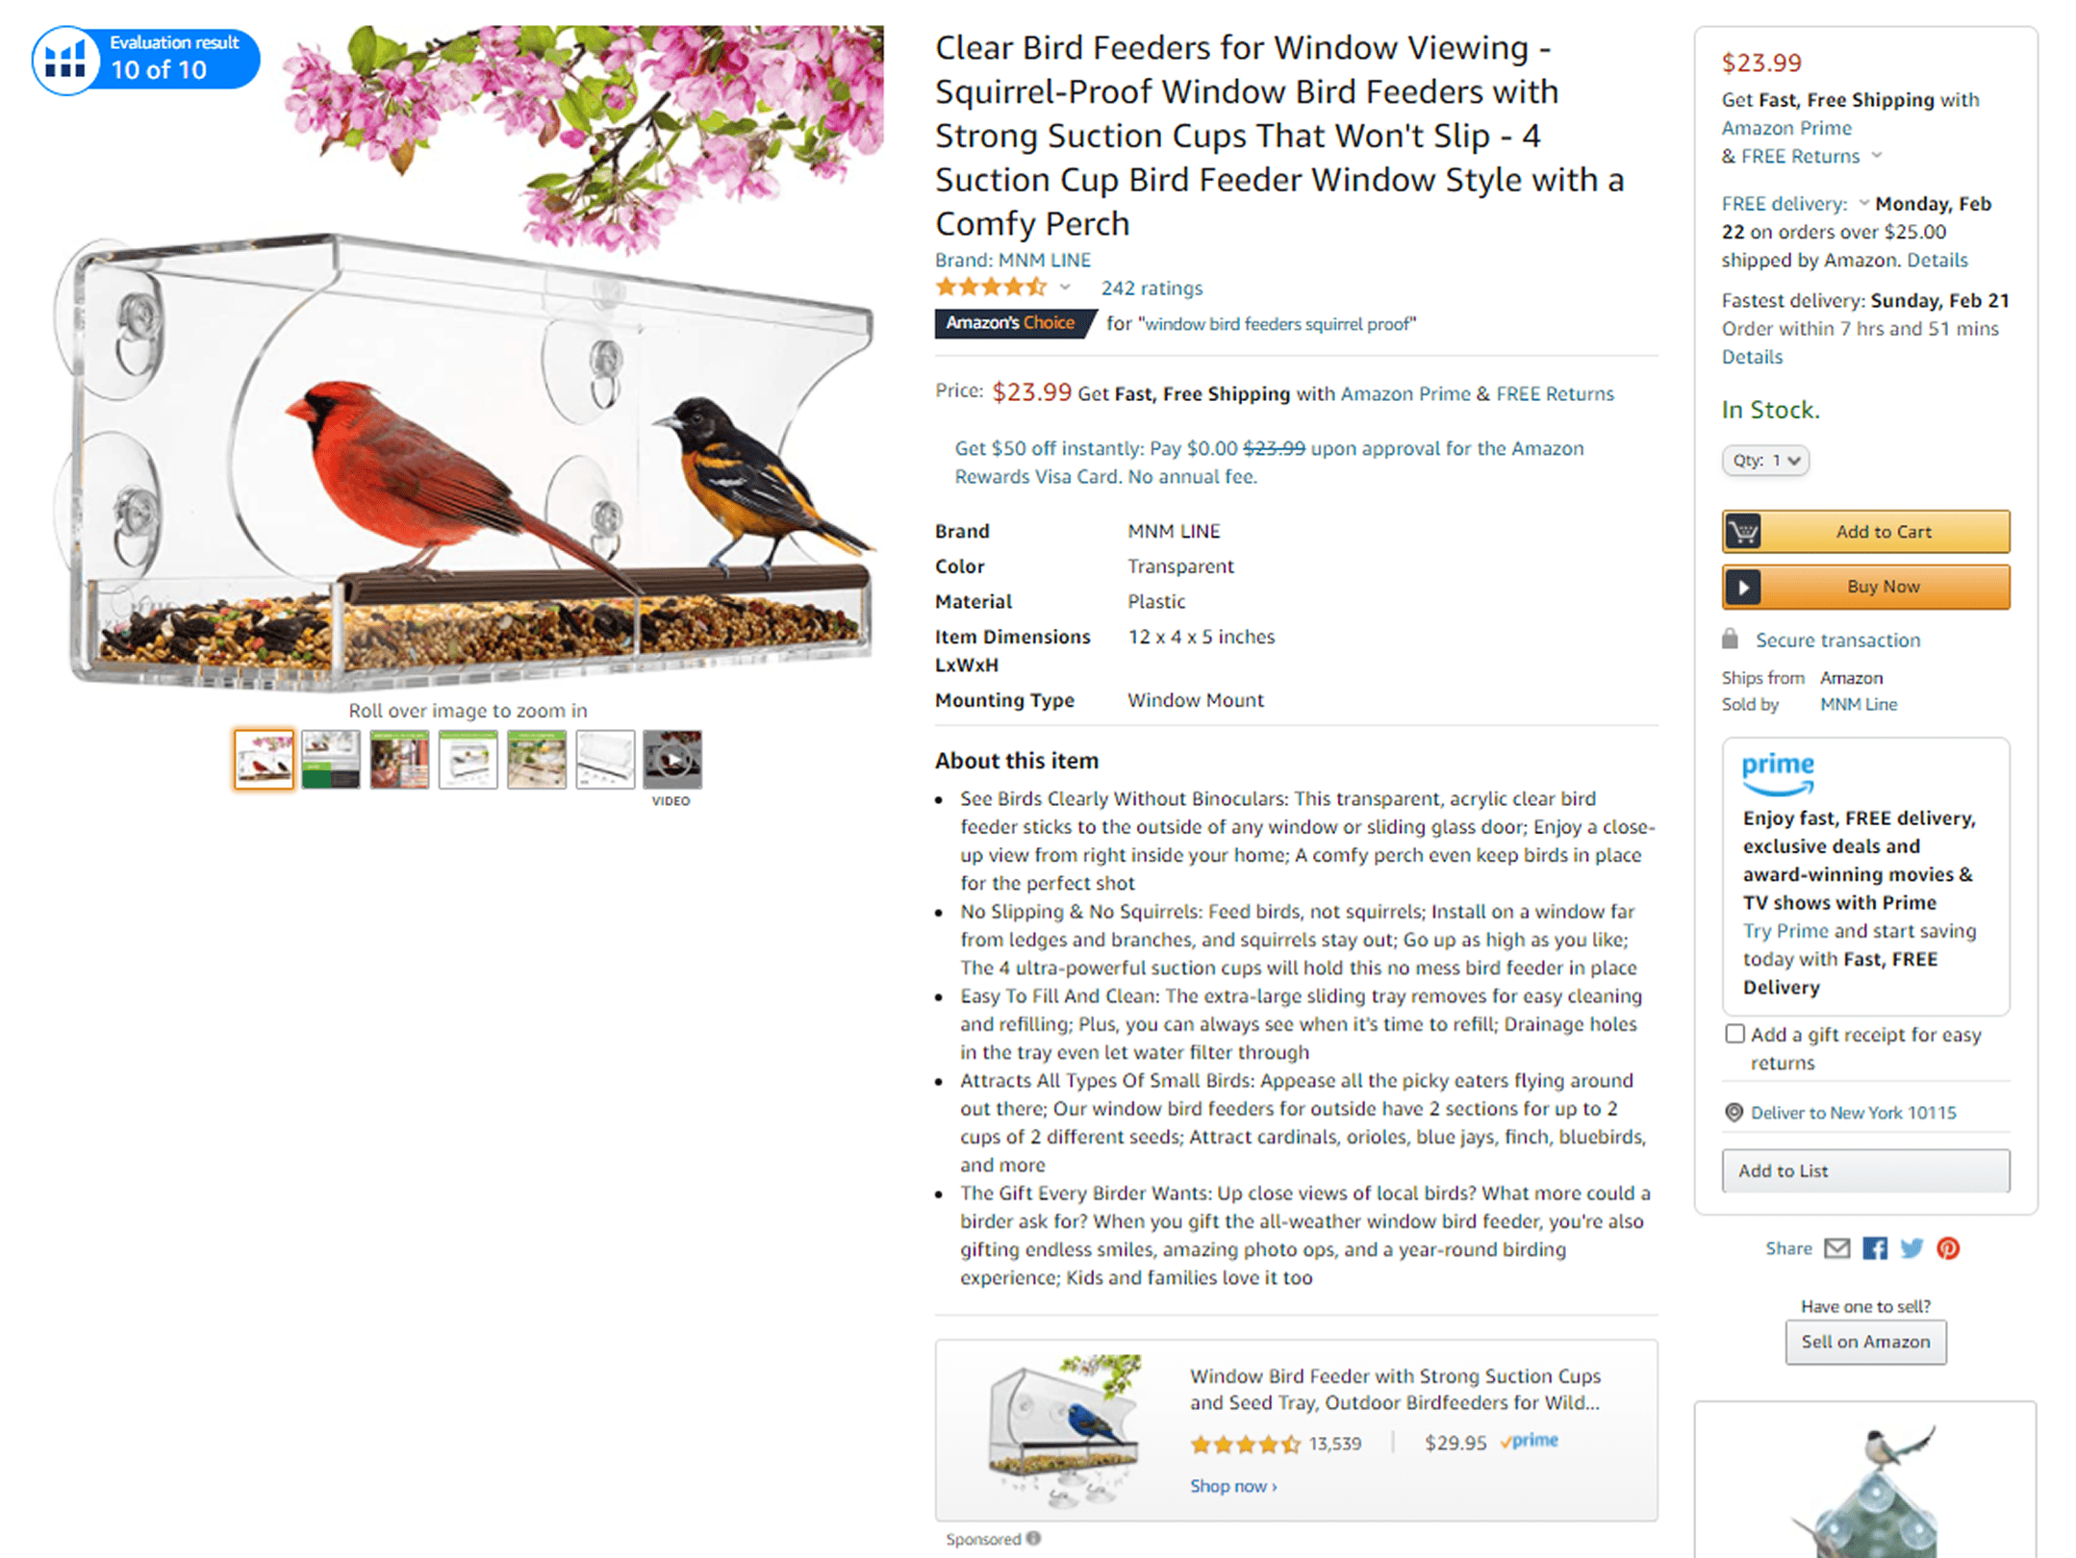Share via the email envelope icon
Viewport: 2076px width, 1558px height.
[x=1837, y=1248]
